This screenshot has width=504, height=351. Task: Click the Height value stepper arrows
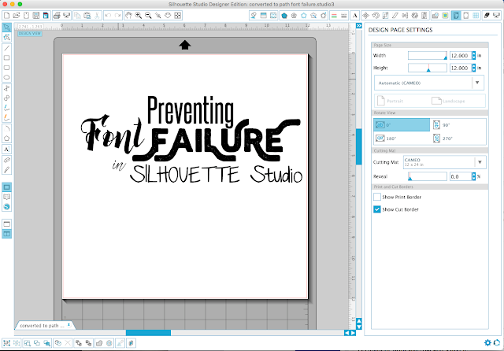click(x=473, y=68)
